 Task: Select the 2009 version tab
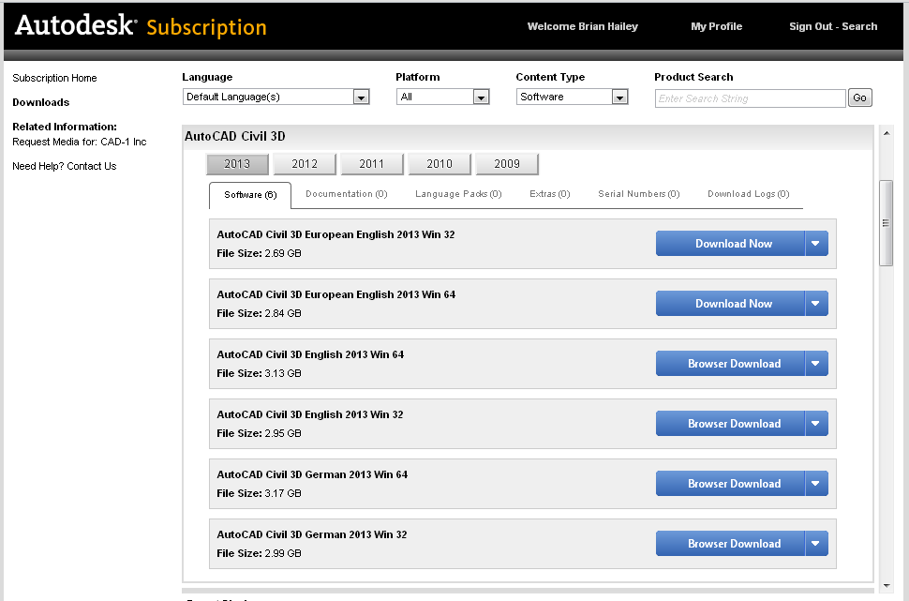coord(507,164)
